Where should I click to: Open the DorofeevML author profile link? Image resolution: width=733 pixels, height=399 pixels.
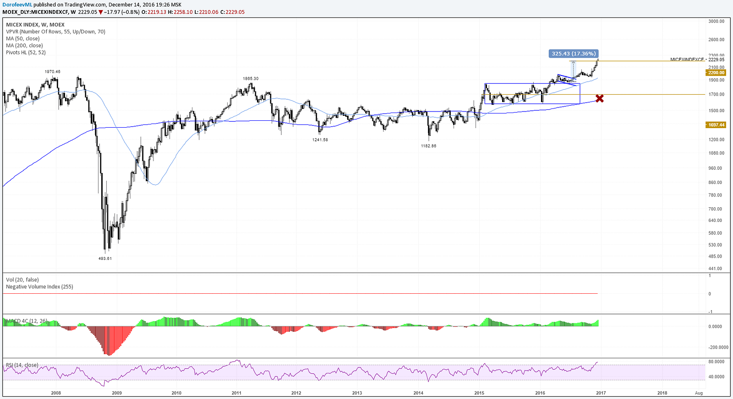click(18, 5)
